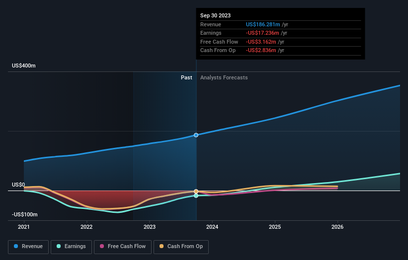Click the -US$3.162m free cash flow value
The image size is (408, 260).
point(261,42)
